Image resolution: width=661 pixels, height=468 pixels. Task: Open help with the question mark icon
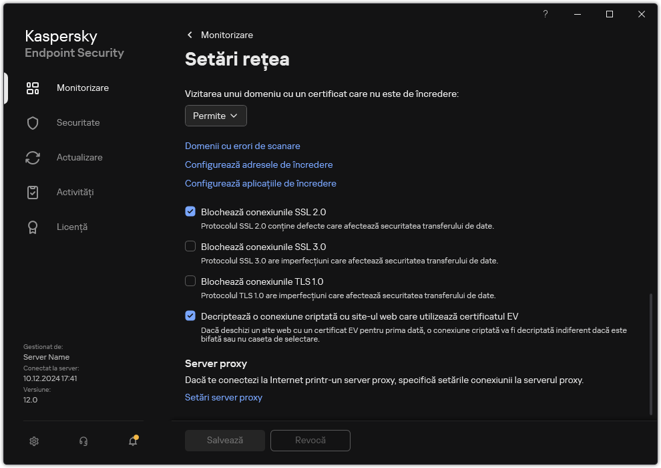[545, 14]
